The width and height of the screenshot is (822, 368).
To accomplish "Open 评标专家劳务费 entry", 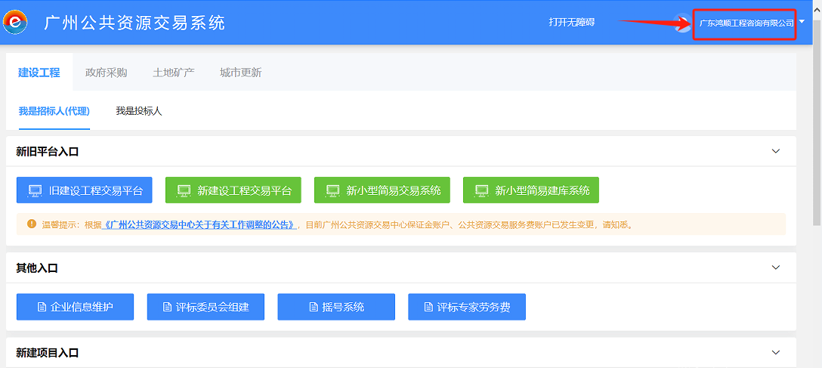I will click(x=467, y=307).
